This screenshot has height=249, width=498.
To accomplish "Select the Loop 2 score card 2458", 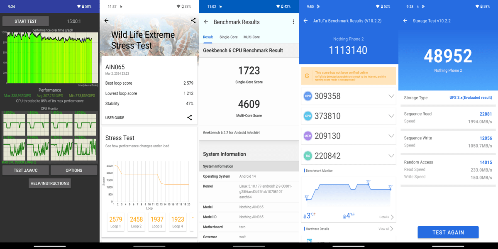I will tap(136, 222).
